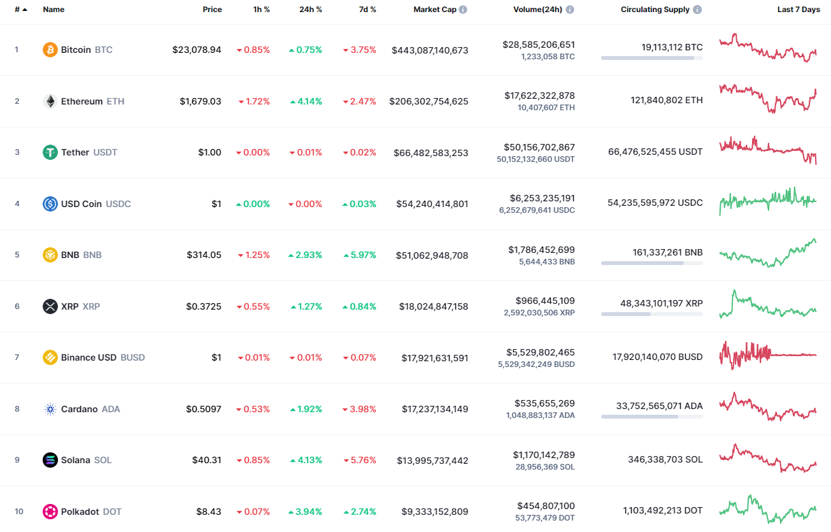Select the Cardano coin icon

tap(50, 408)
